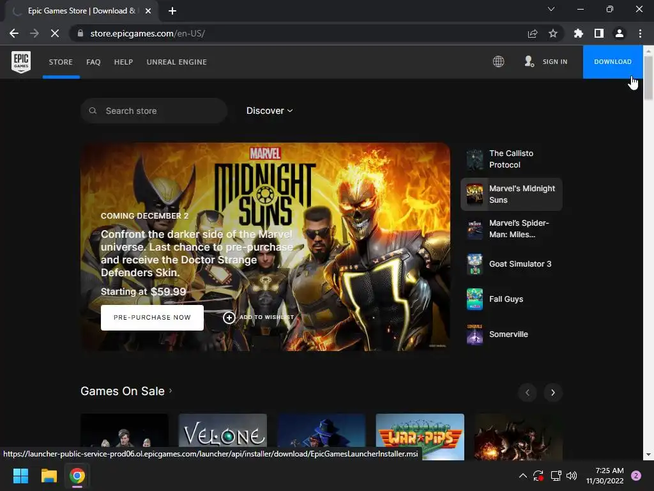This screenshot has height=491, width=654.
Task: Select Goat Simulator 3 list item
Action: tap(512, 264)
